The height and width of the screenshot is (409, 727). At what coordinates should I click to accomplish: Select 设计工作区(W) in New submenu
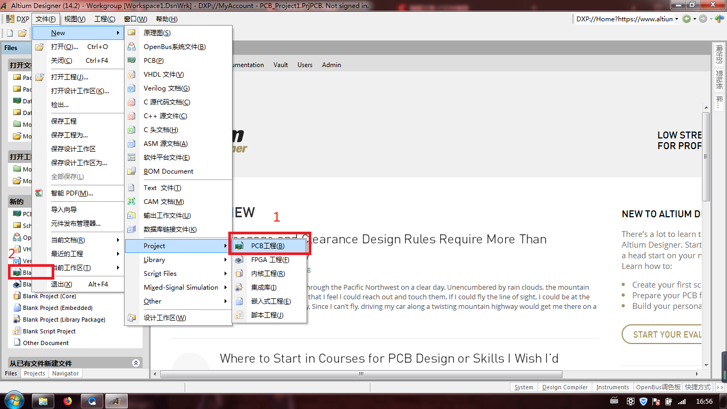click(x=178, y=318)
